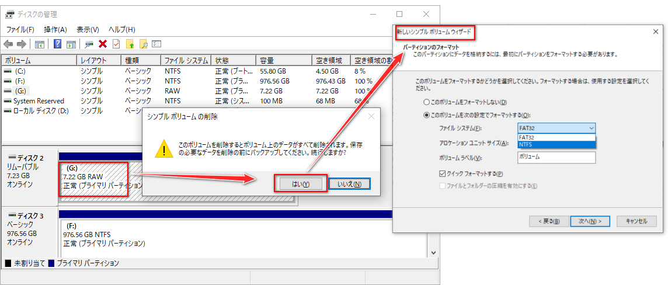This screenshot has height=285, width=668.
Task: Click the Disk Management title bar app icon
Action: pyautogui.click(x=9, y=15)
